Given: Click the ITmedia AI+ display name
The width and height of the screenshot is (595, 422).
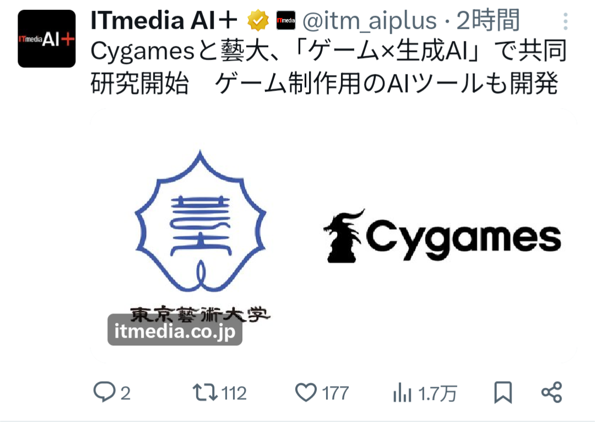Looking at the screenshot, I should (164, 20).
